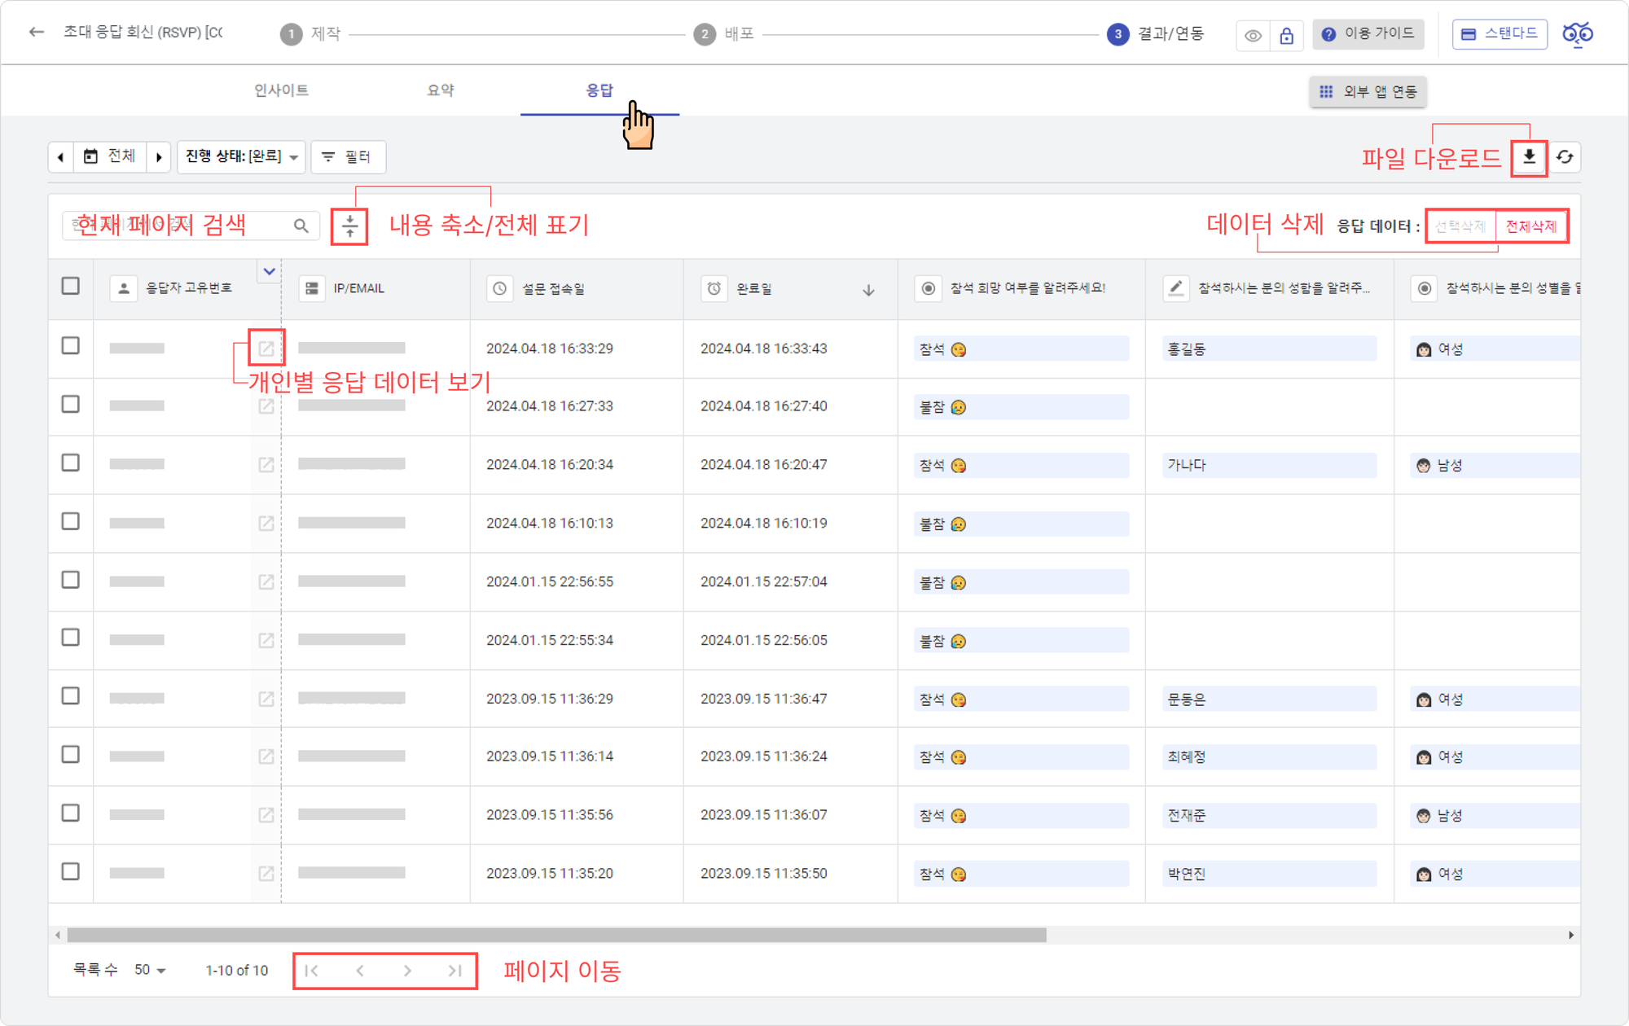Click 홍길동 name cell
Screen dimensions: 1629x1026
1268,349
